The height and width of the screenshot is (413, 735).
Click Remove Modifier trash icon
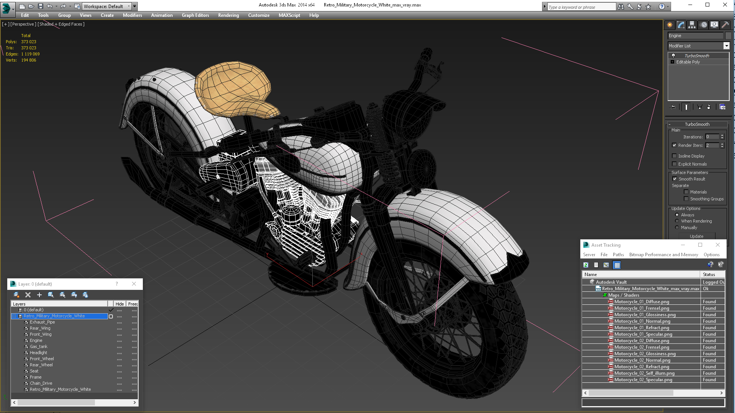coord(709,107)
